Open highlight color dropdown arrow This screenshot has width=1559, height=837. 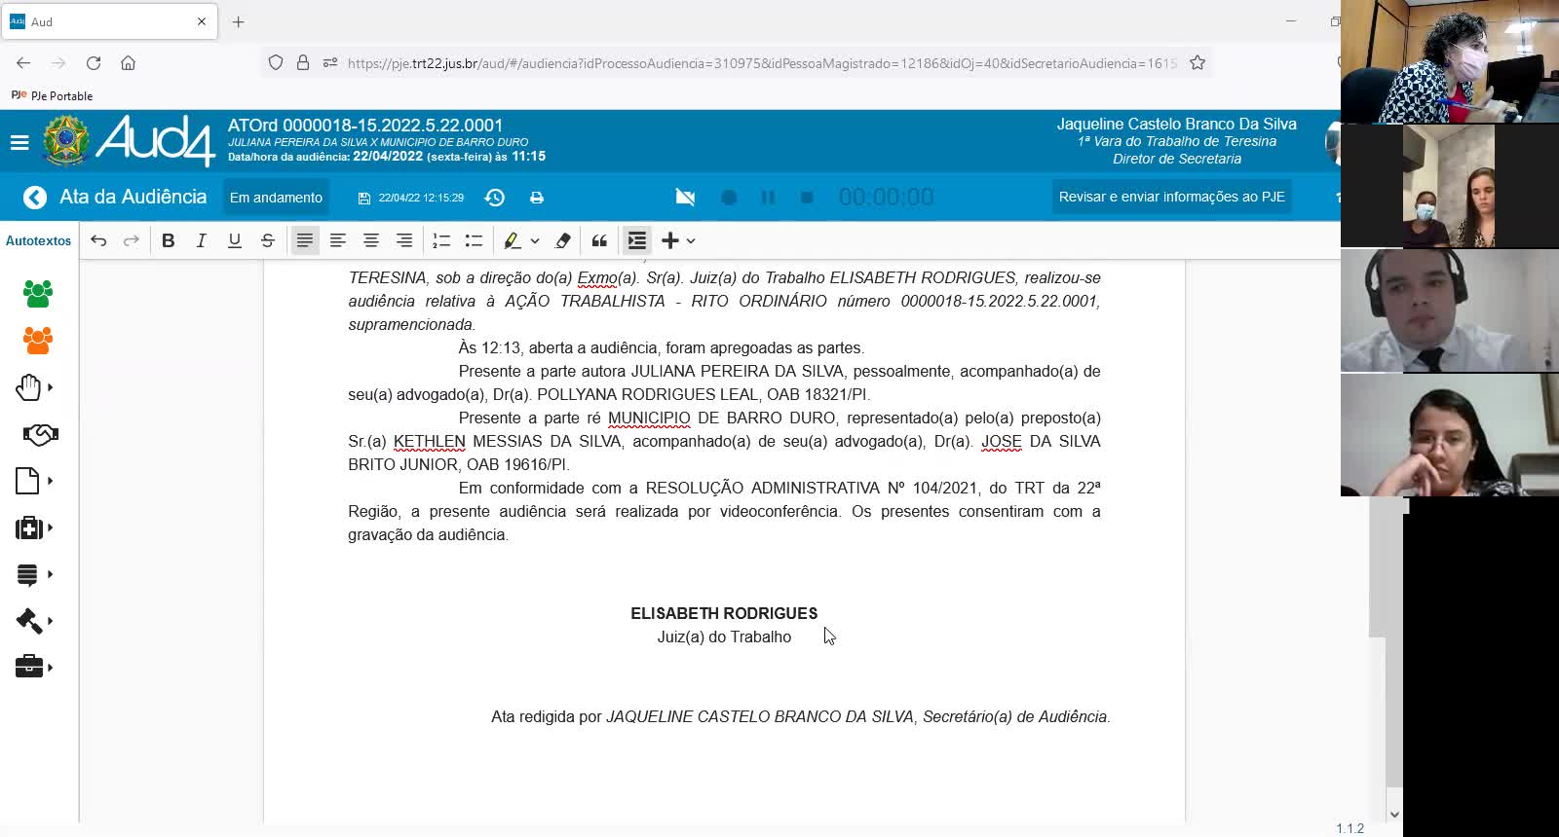[x=535, y=241]
